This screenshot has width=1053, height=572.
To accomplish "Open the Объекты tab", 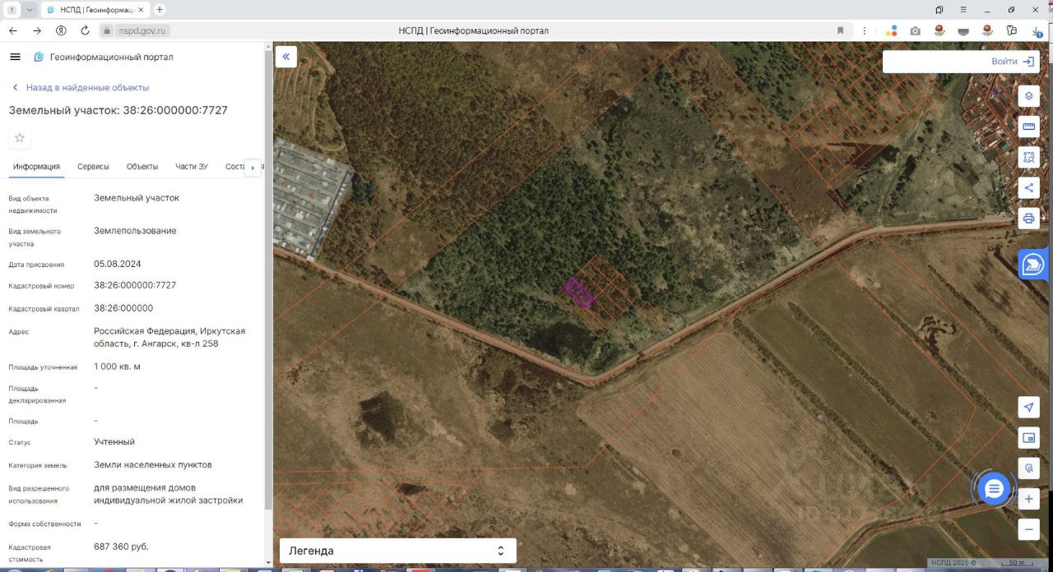I will coord(142,166).
